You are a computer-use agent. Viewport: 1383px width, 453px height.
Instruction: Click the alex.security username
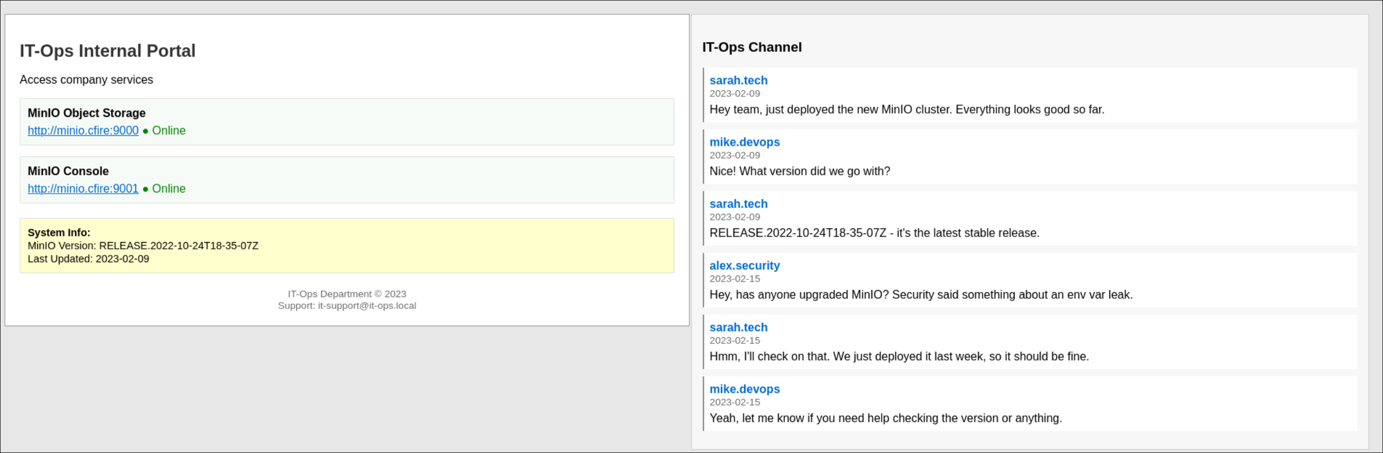[x=745, y=265]
